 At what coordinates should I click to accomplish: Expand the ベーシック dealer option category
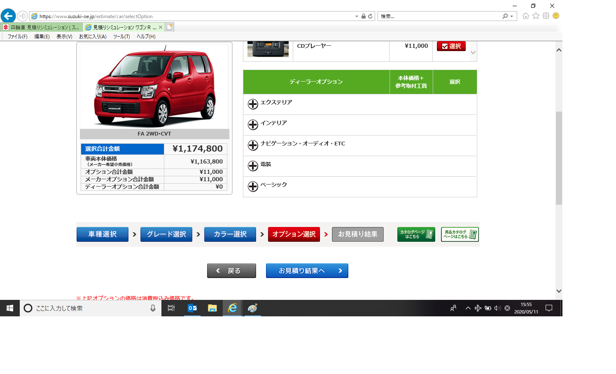tap(253, 187)
